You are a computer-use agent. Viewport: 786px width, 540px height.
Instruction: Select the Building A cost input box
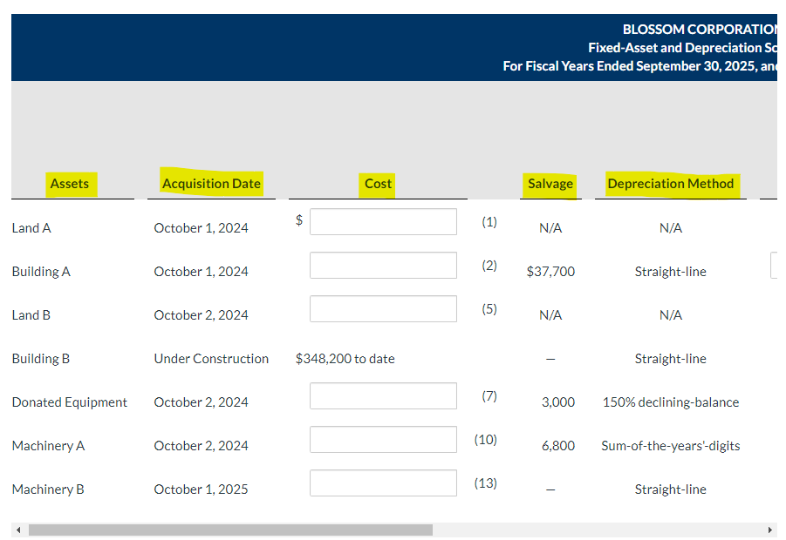[383, 266]
